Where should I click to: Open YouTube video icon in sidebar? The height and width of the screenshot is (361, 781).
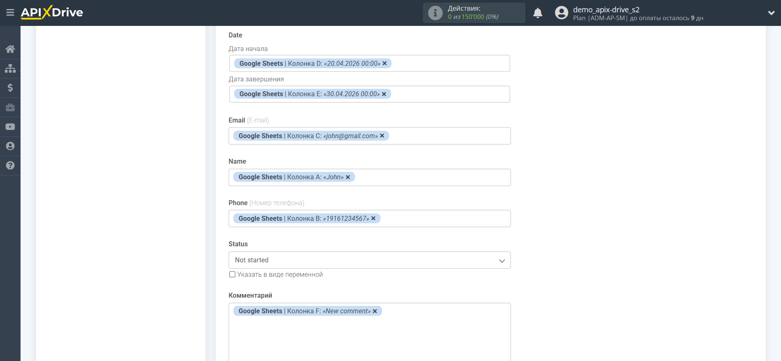pos(10,127)
